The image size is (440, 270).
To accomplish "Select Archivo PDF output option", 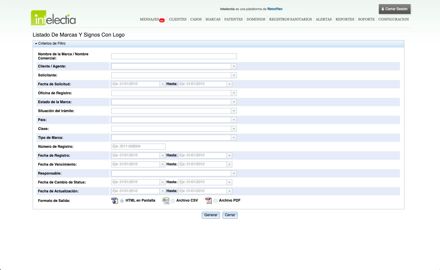I will [x=215, y=201].
